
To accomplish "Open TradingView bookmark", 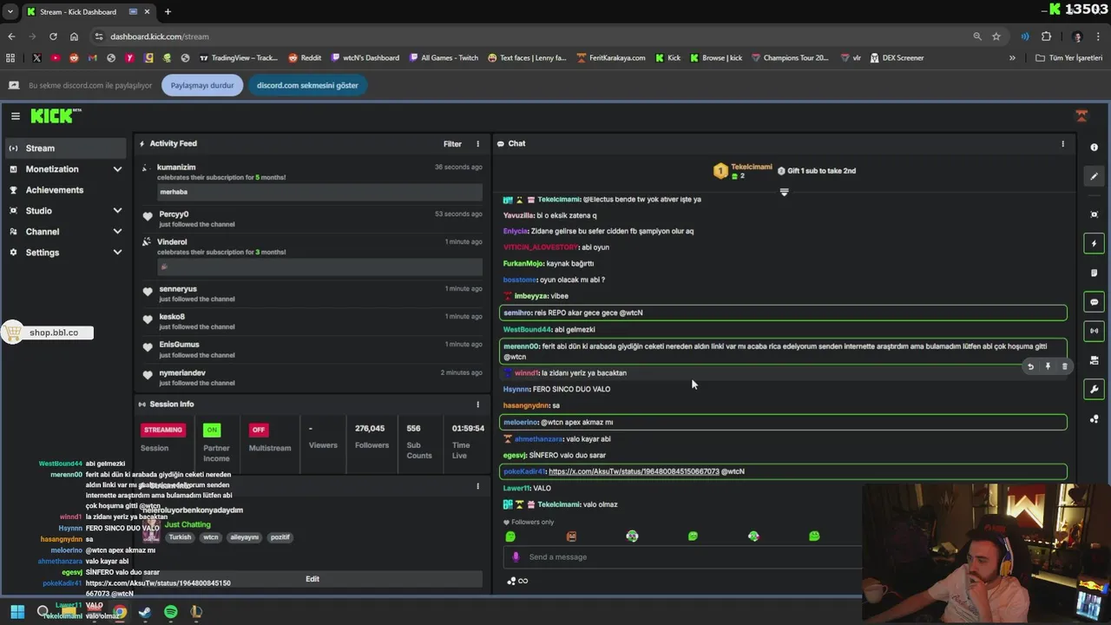I will [239, 58].
